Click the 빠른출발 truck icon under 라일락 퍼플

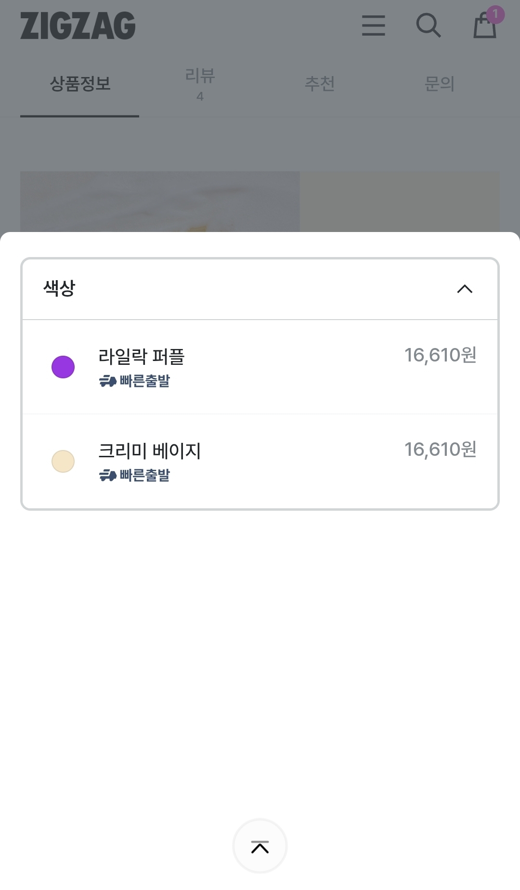[x=108, y=381]
